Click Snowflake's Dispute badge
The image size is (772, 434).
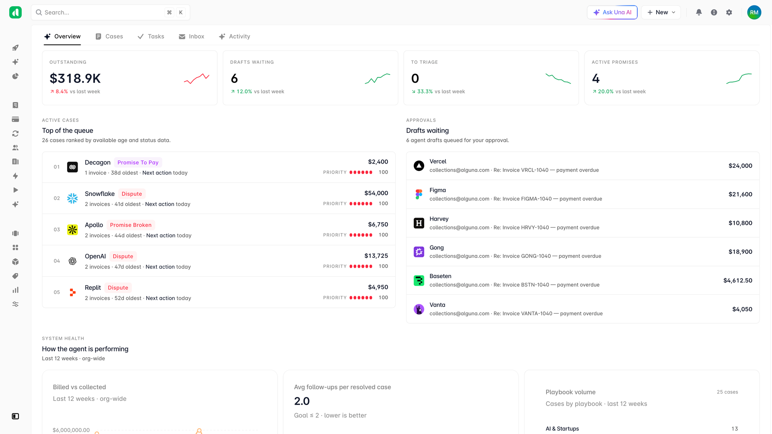click(x=132, y=194)
